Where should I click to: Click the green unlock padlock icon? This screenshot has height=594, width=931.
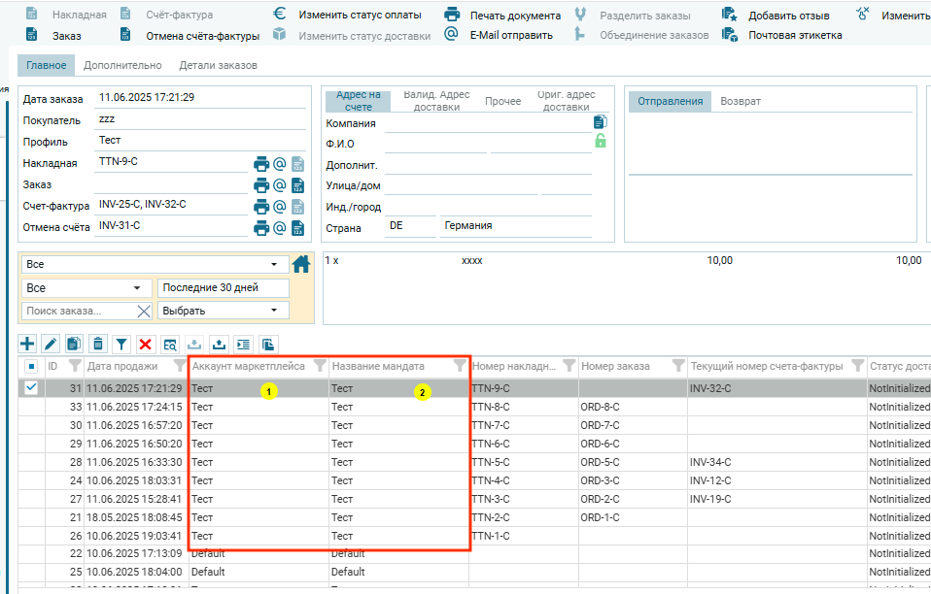coord(601,141)
